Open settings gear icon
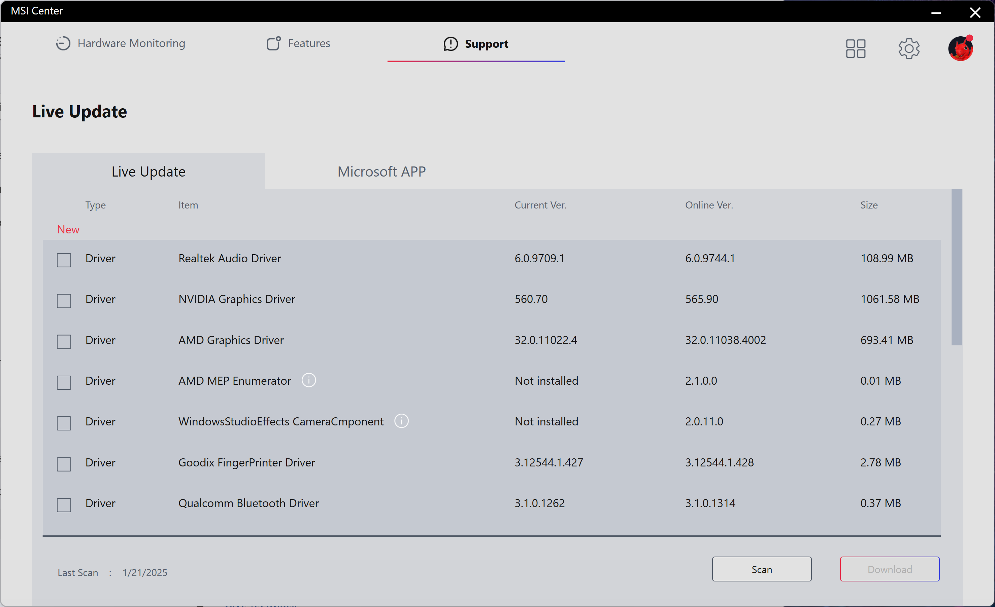This screenshot has width=995, height=607. click(x=908, y=49)
